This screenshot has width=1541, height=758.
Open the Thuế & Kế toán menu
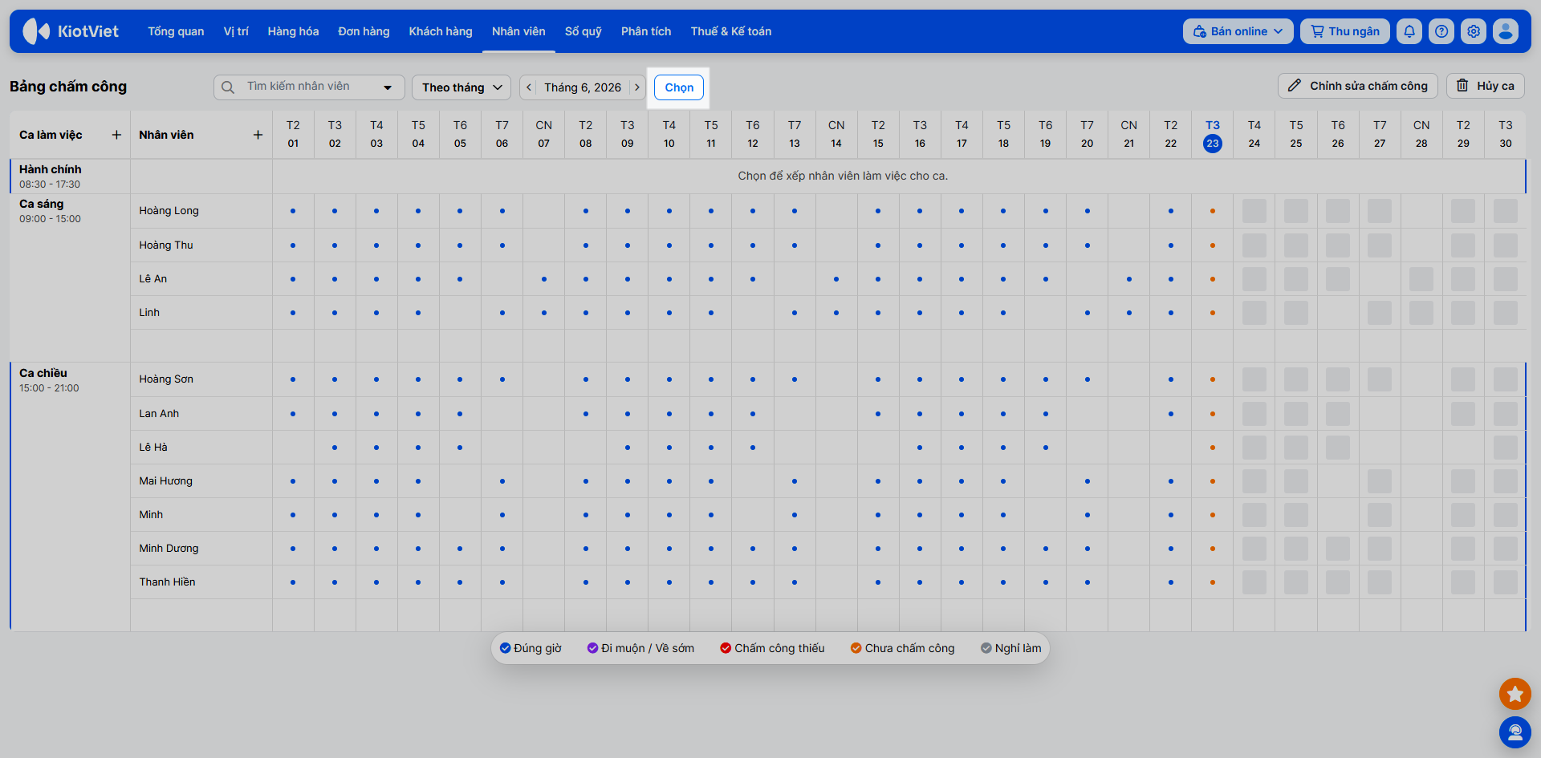[x=731, y=31]
